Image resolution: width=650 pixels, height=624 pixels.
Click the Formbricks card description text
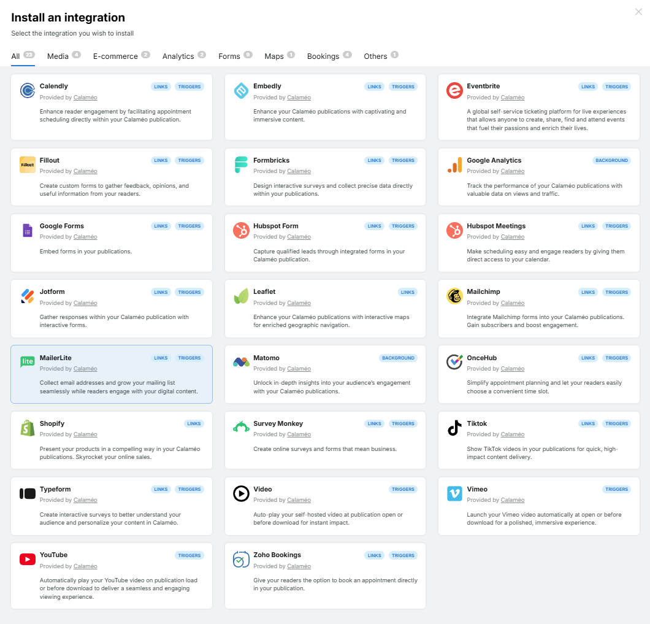click(x=333, y=190)
